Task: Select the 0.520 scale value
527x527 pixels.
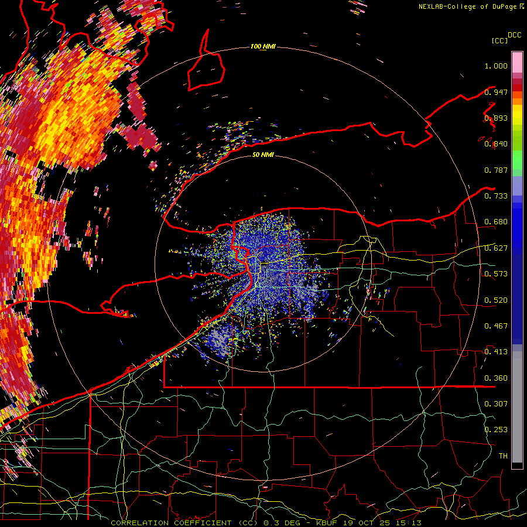Action: [496, 300]
